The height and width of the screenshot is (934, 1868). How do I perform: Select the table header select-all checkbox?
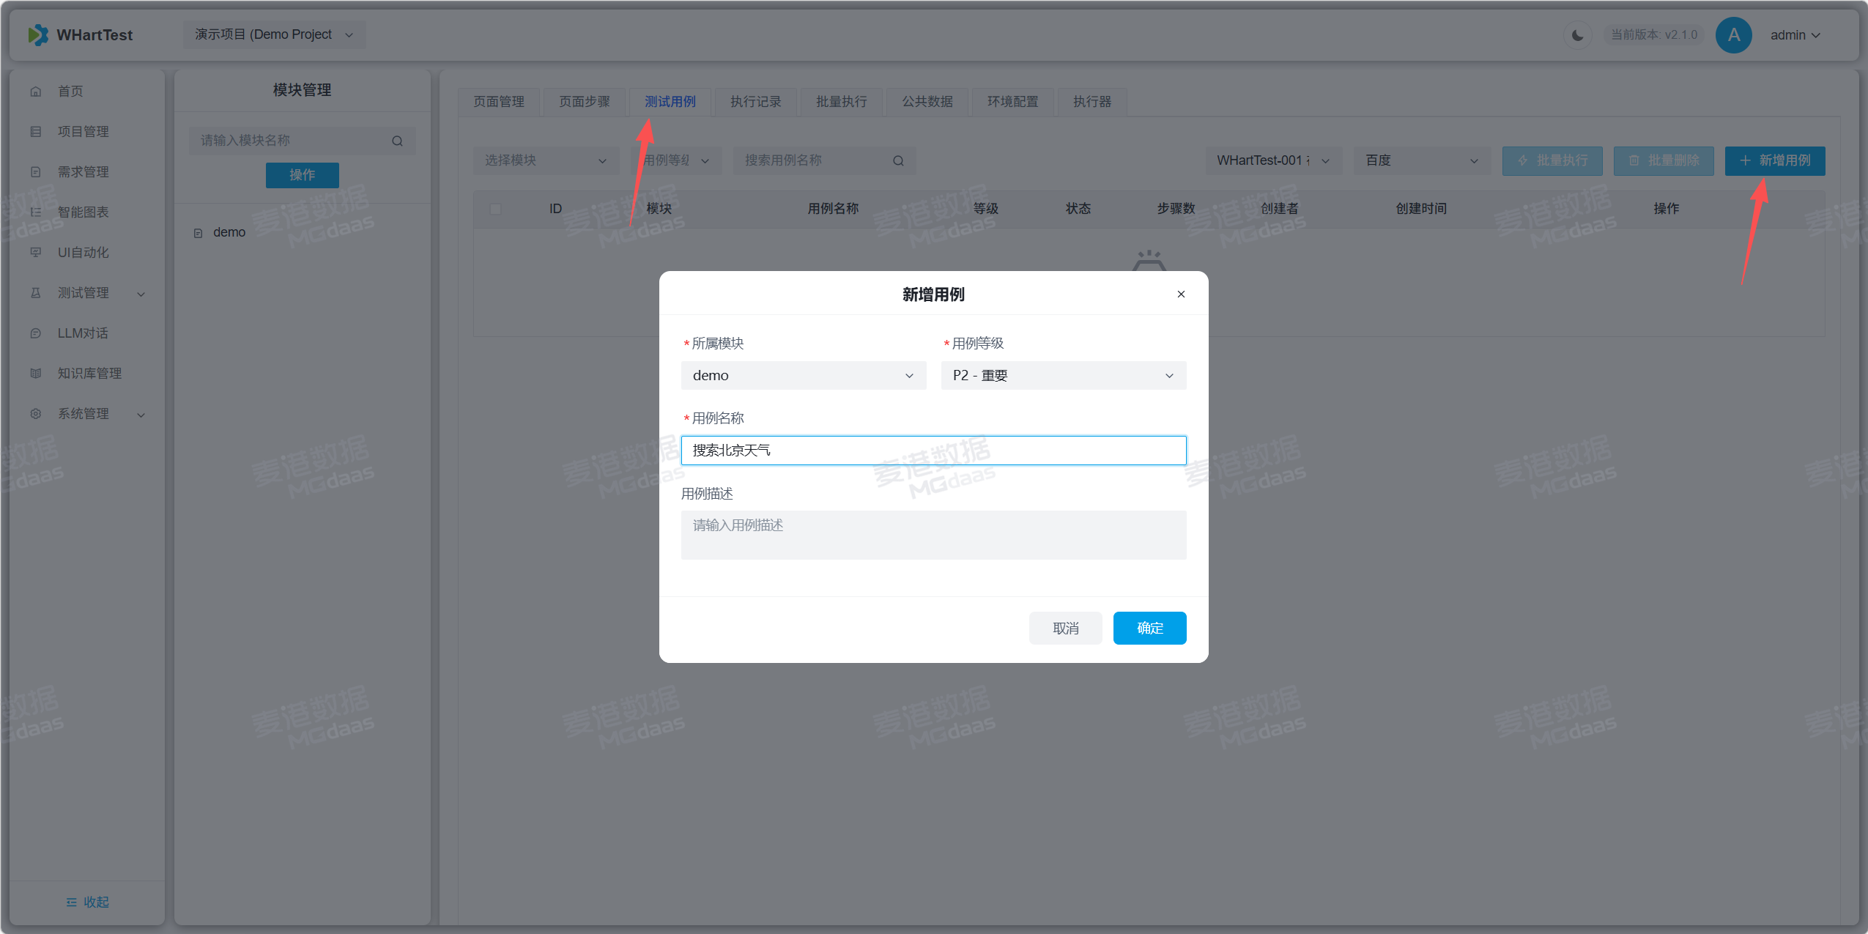point(496,210)
